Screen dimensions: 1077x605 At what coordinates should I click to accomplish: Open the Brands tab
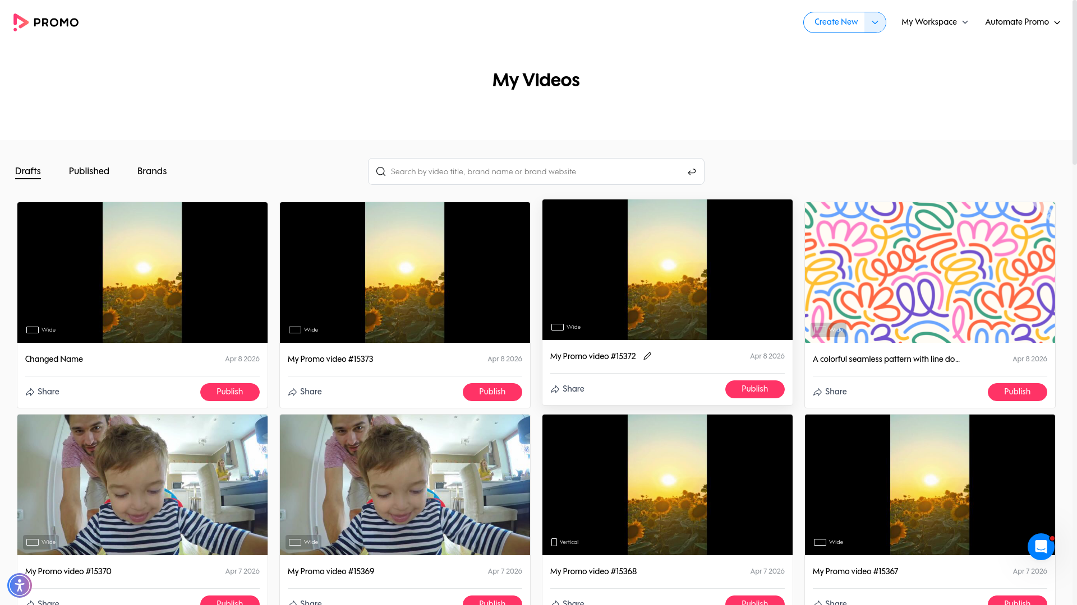(x=152, y=171)
